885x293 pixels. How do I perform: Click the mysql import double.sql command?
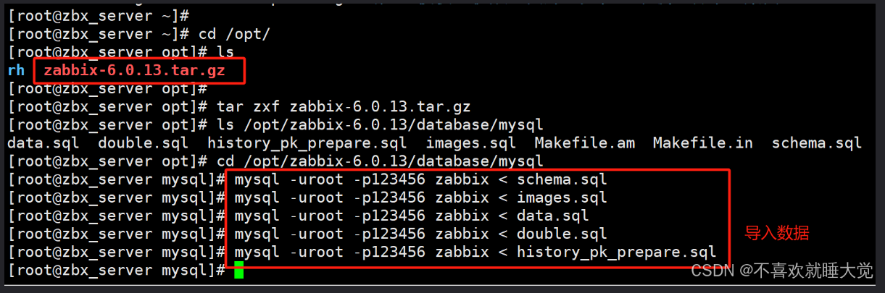[421, 234]
